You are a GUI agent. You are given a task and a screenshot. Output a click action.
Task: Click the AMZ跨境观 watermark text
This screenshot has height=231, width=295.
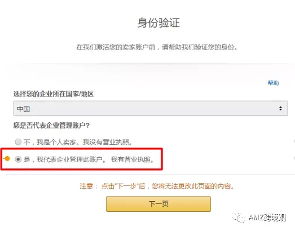click(x=267, y=217)
